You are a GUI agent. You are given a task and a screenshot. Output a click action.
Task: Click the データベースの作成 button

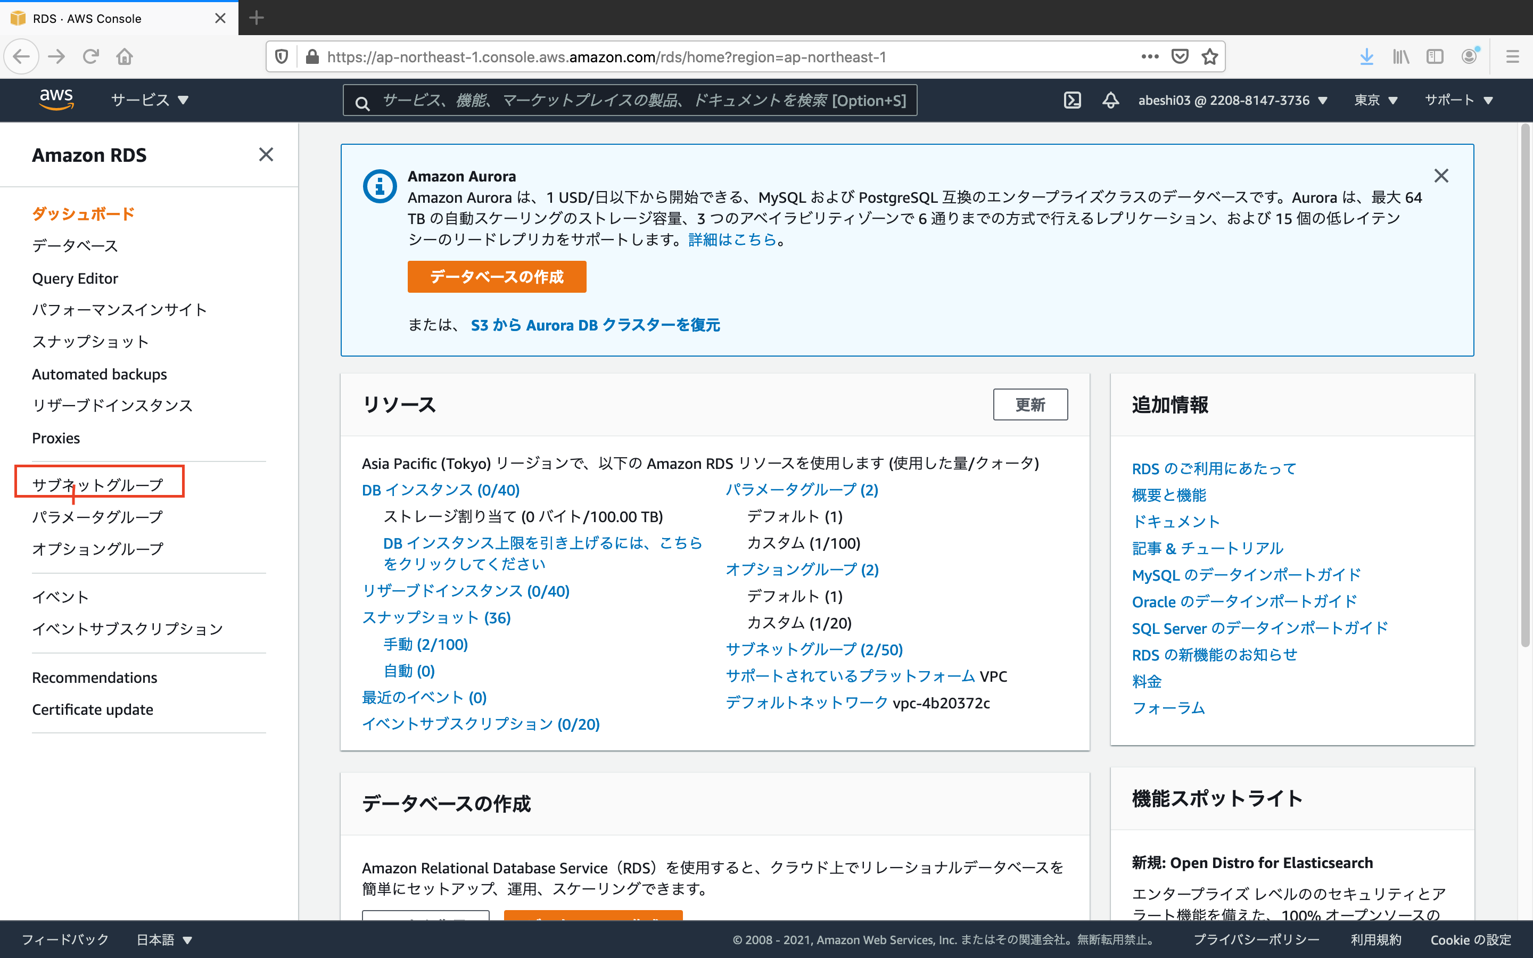coord(497,277)
